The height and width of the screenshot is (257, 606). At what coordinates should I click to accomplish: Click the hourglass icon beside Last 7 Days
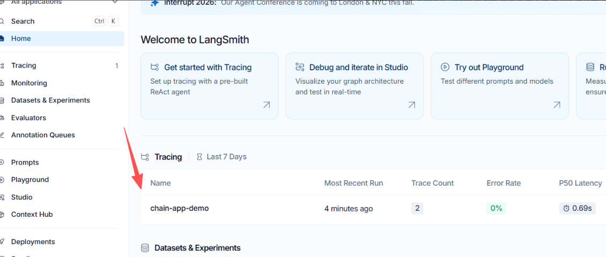click(x=199, y=157)
